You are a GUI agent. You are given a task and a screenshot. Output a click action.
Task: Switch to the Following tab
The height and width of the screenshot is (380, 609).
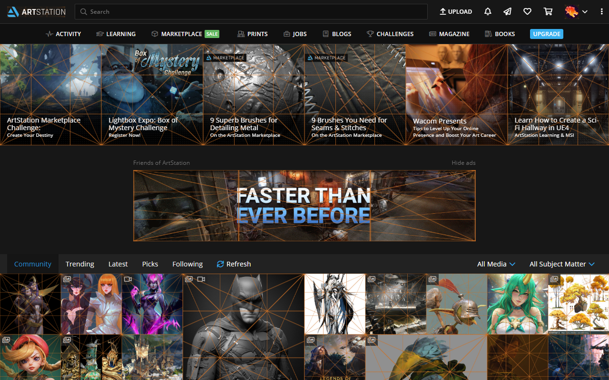(187, 264)
